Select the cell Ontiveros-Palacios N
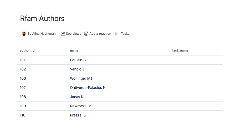241x122 pixels. point(88,88)
